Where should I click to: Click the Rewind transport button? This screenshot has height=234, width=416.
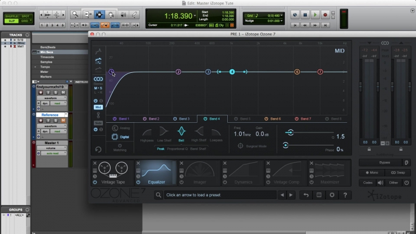pyautogui.click(x=305, y=25)
